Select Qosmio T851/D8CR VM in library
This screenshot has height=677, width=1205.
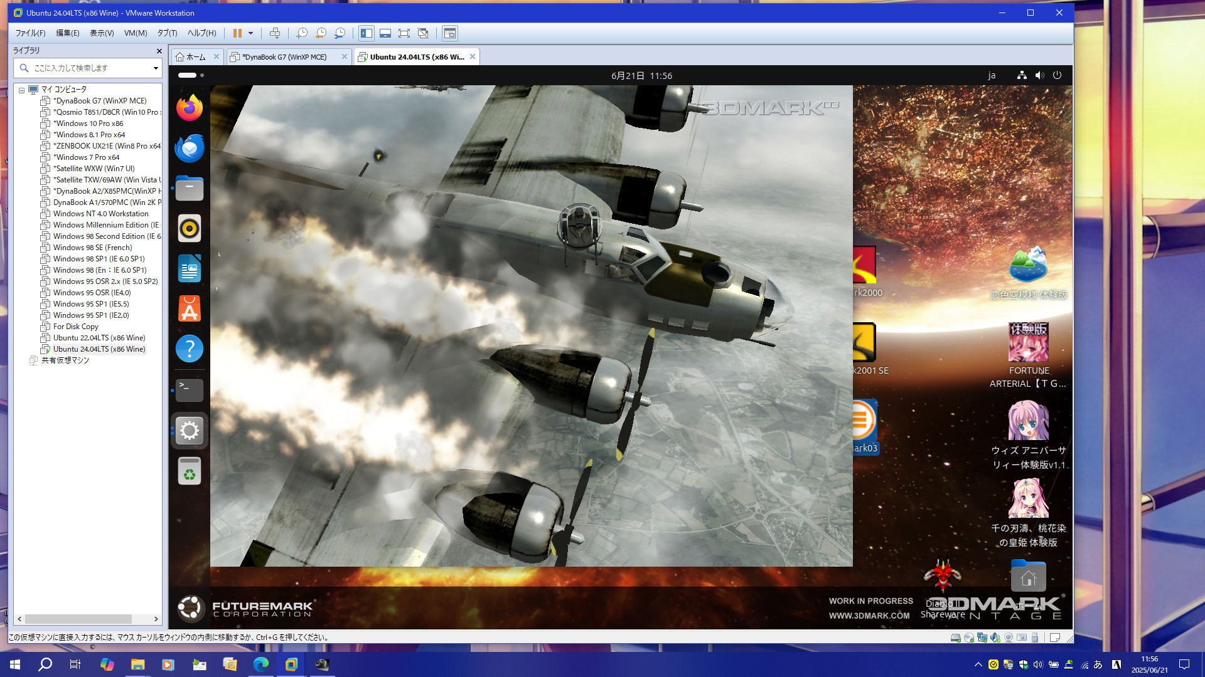click(x=100, y=112)
